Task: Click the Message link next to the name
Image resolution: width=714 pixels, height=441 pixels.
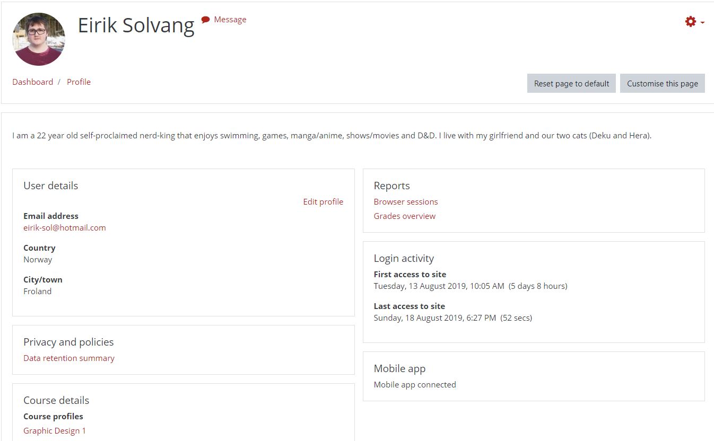Action: (x=230, y=20)
